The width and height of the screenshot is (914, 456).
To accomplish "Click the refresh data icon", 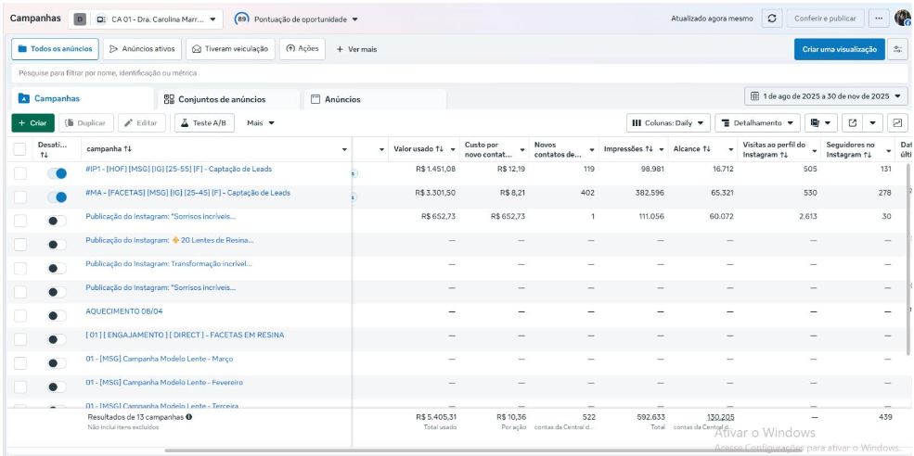I will click(x=772, y=19).
